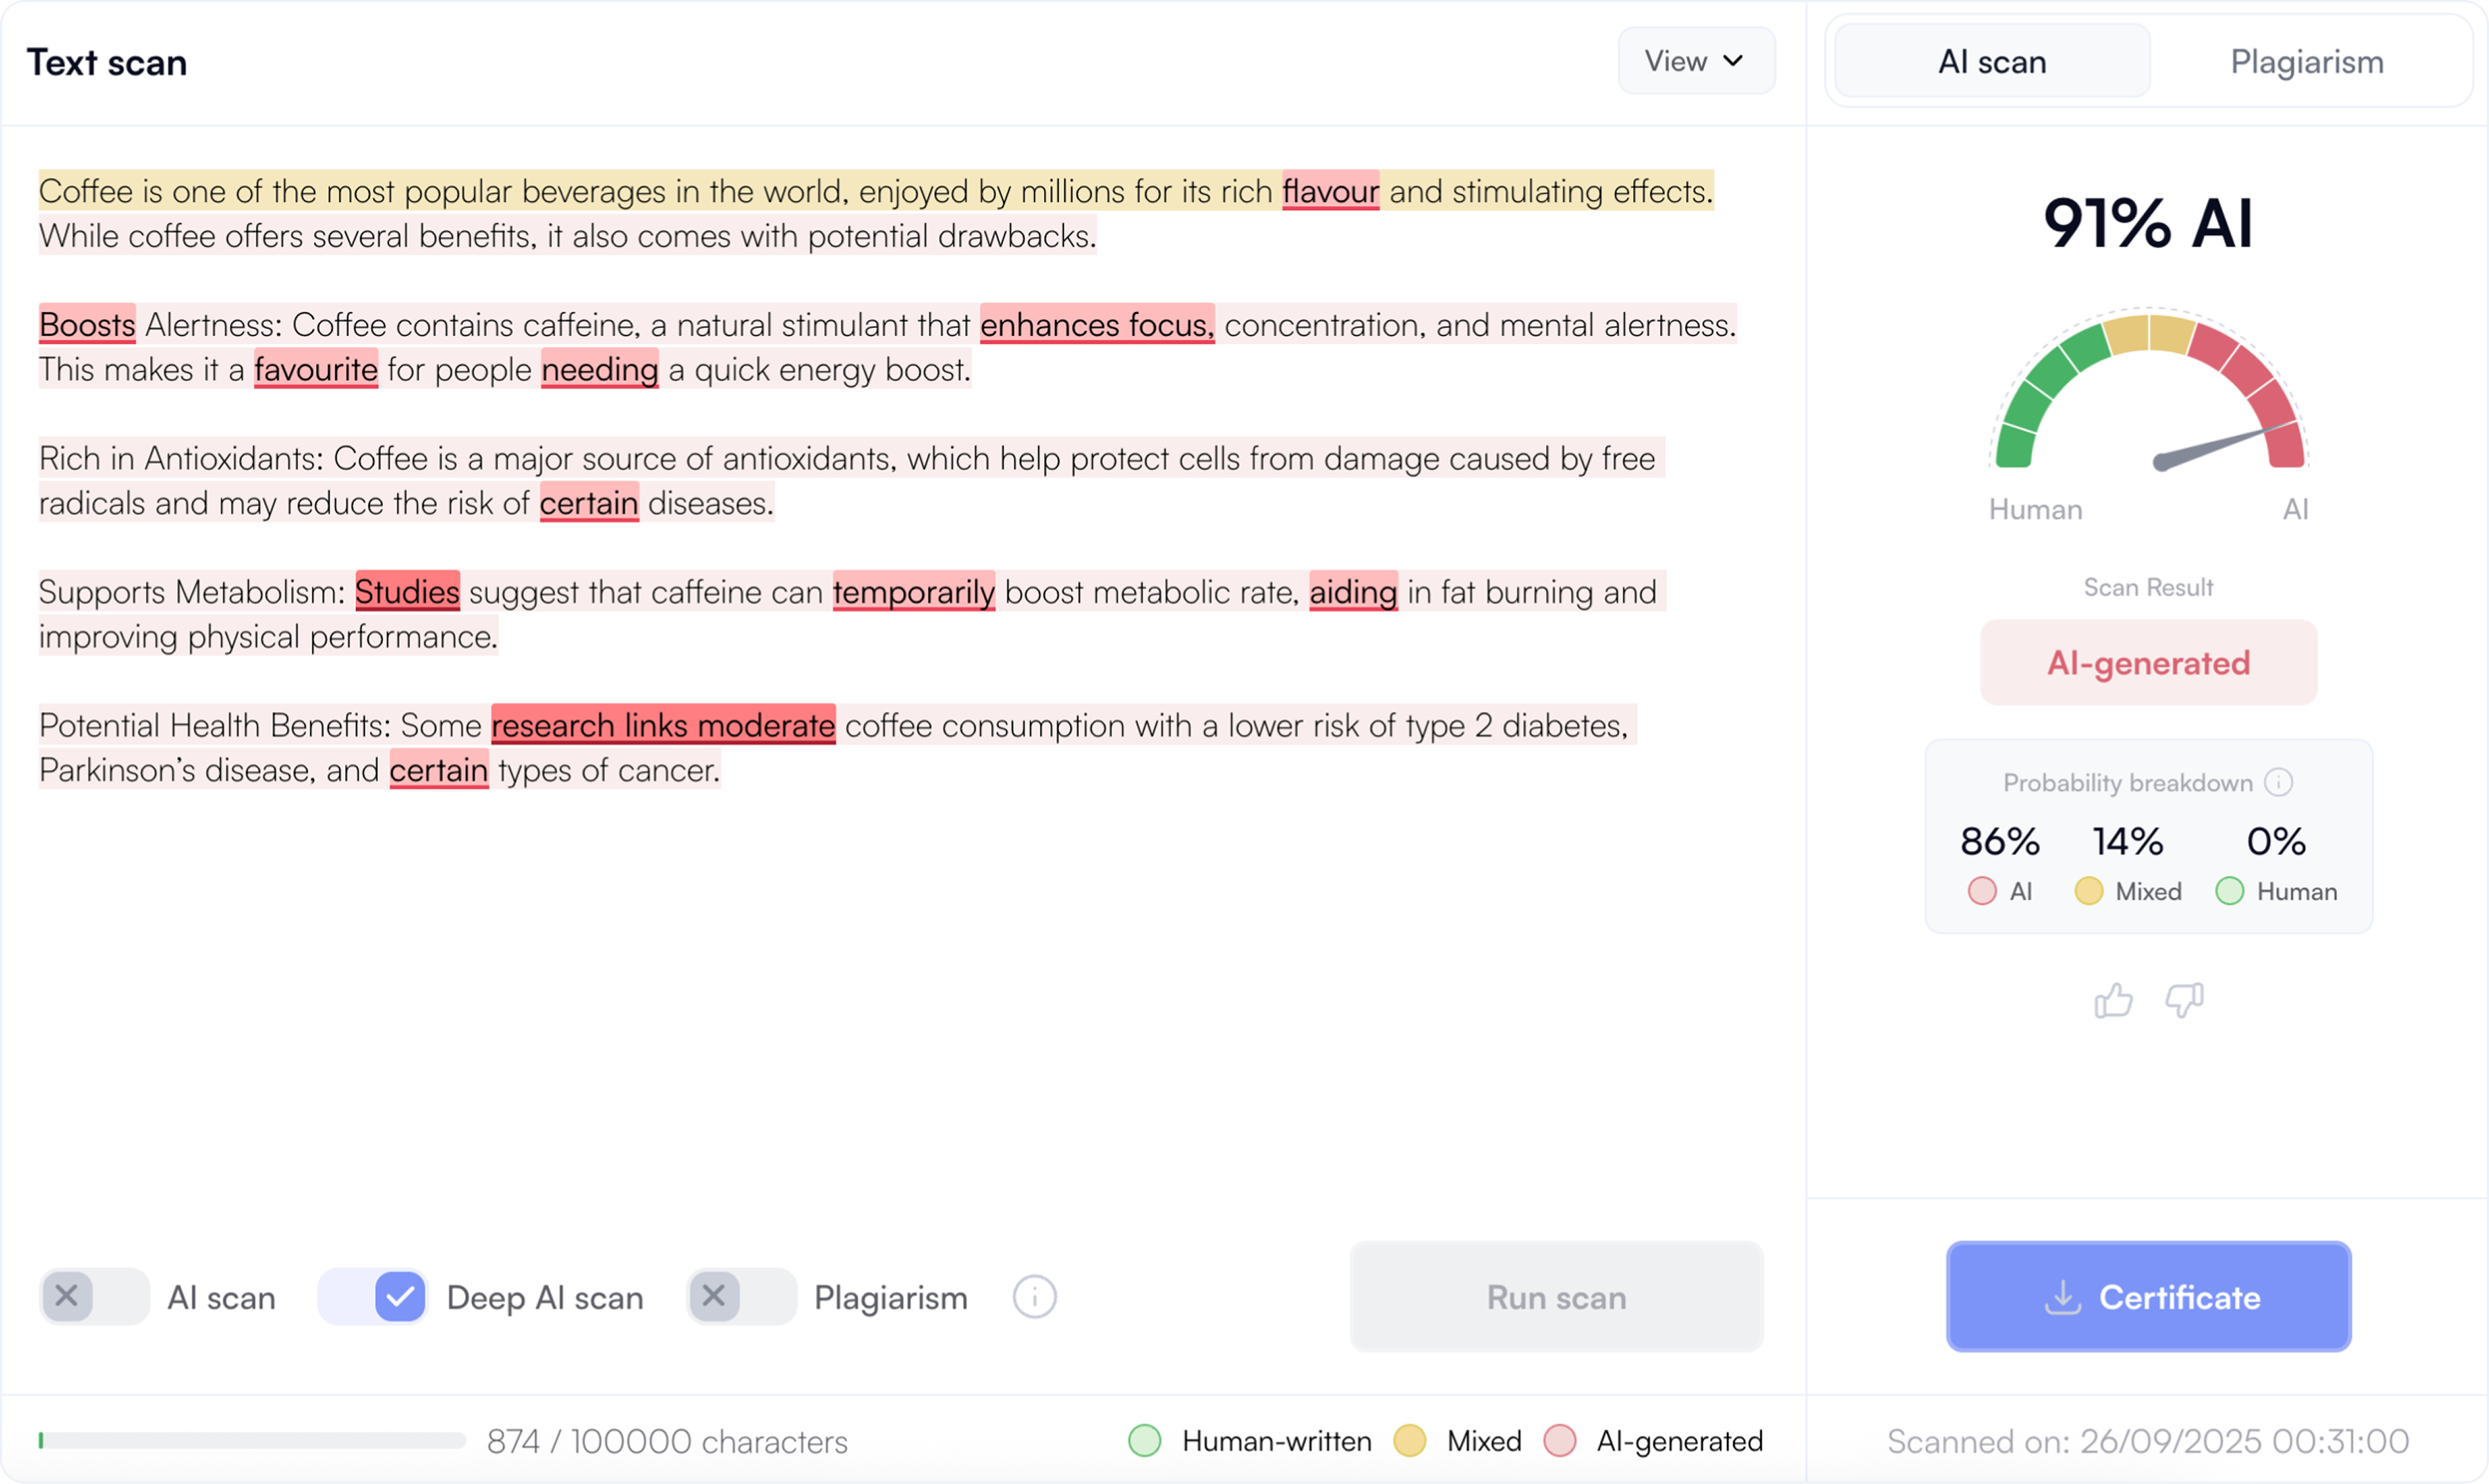This screenshot has width=2489, height=1484.
Task: Enable the AI scan toggle
Action: (94, 1297)
